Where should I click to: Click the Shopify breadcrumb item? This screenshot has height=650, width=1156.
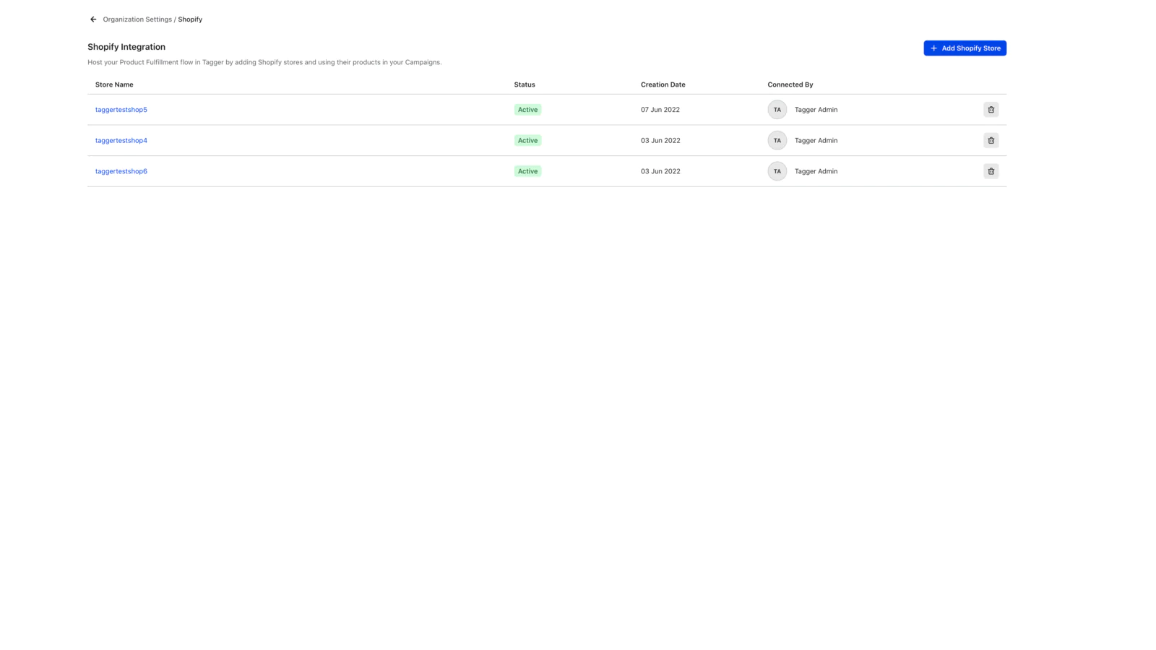point(190,19)
